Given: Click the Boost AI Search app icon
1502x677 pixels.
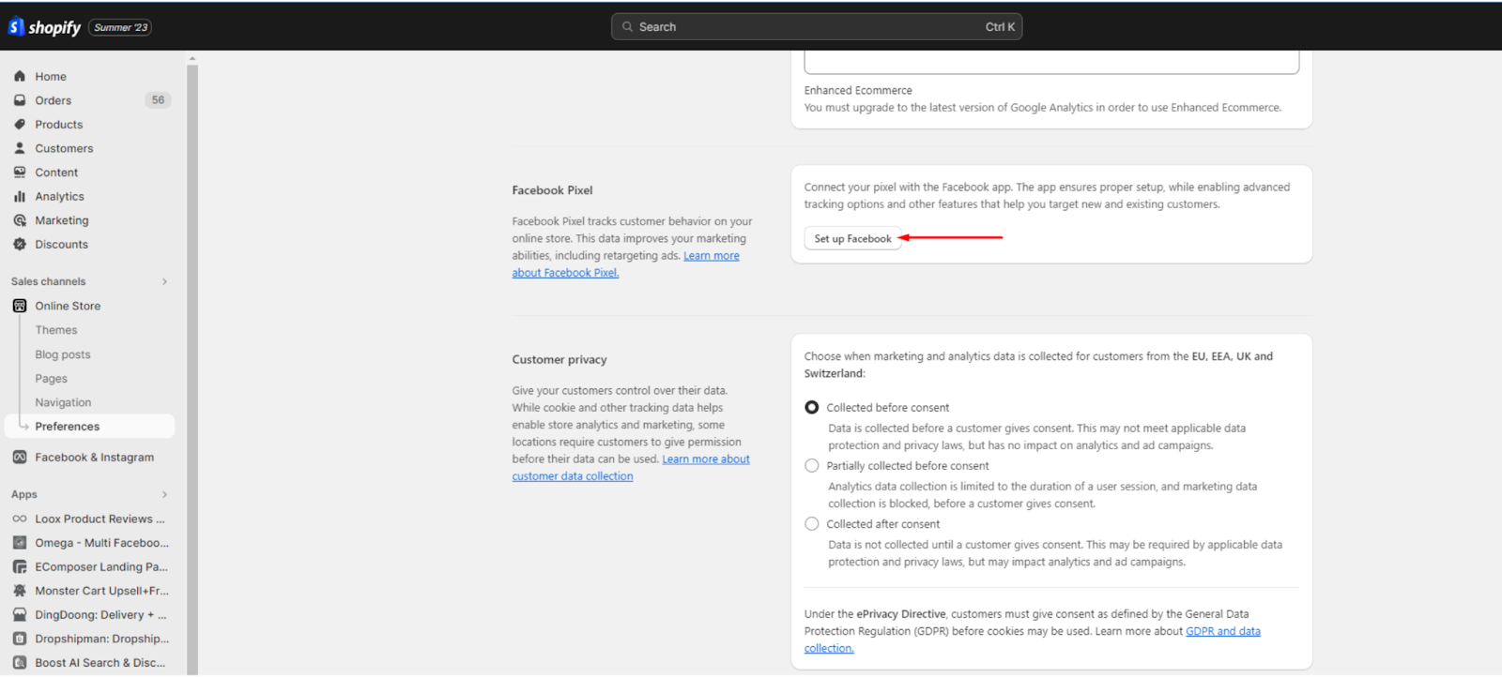Looking at the screenshot, I should coord(20,663).
